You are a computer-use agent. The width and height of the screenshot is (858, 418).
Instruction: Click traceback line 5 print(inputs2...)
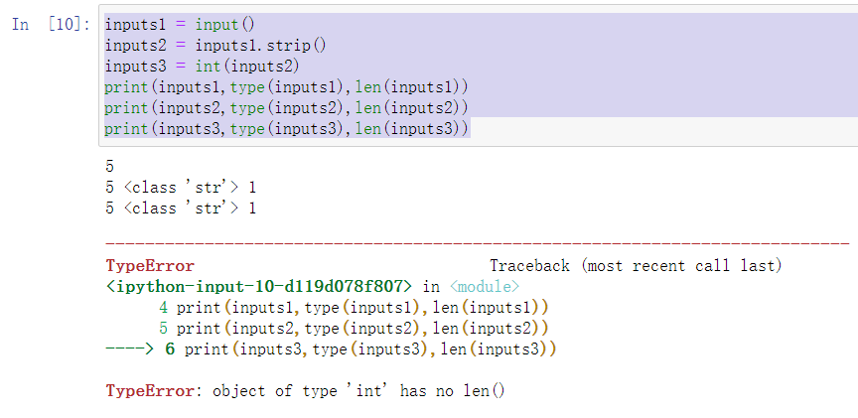click(354, 329)
